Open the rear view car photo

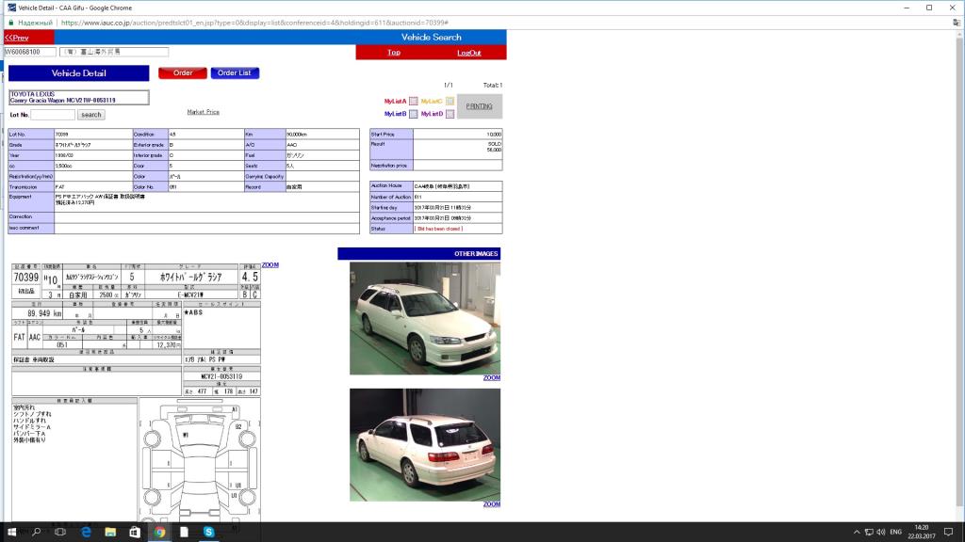[425, 445]
